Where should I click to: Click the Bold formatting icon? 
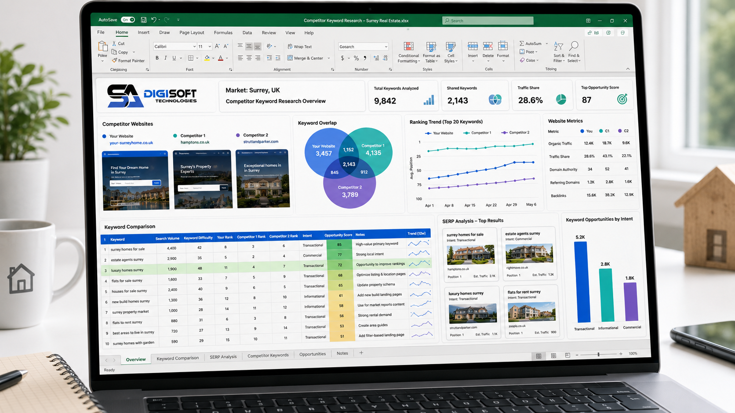tap(157, 58)
